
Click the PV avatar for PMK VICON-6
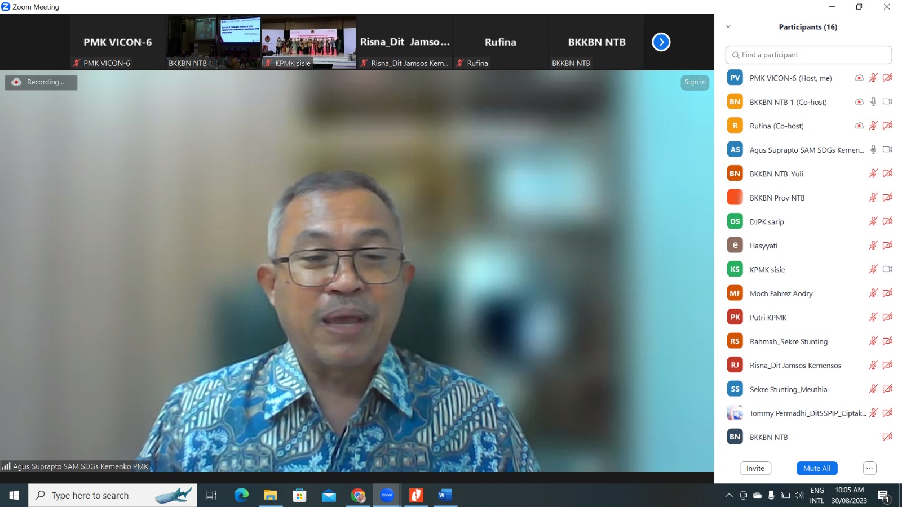tap(735, 78)
